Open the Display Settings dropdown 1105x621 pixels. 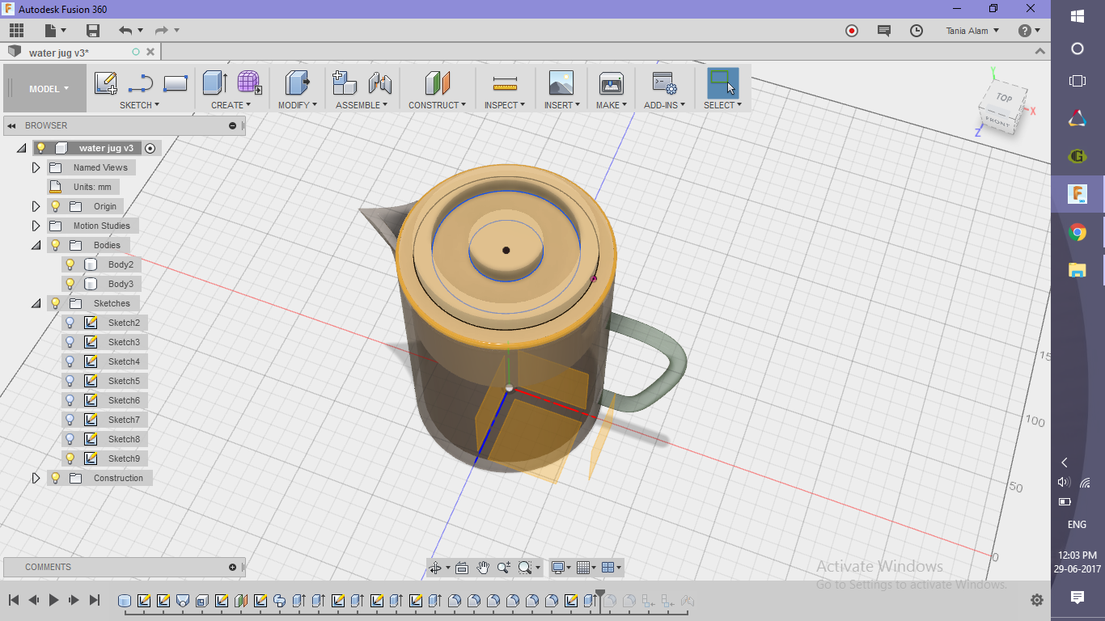click(561, 568)
